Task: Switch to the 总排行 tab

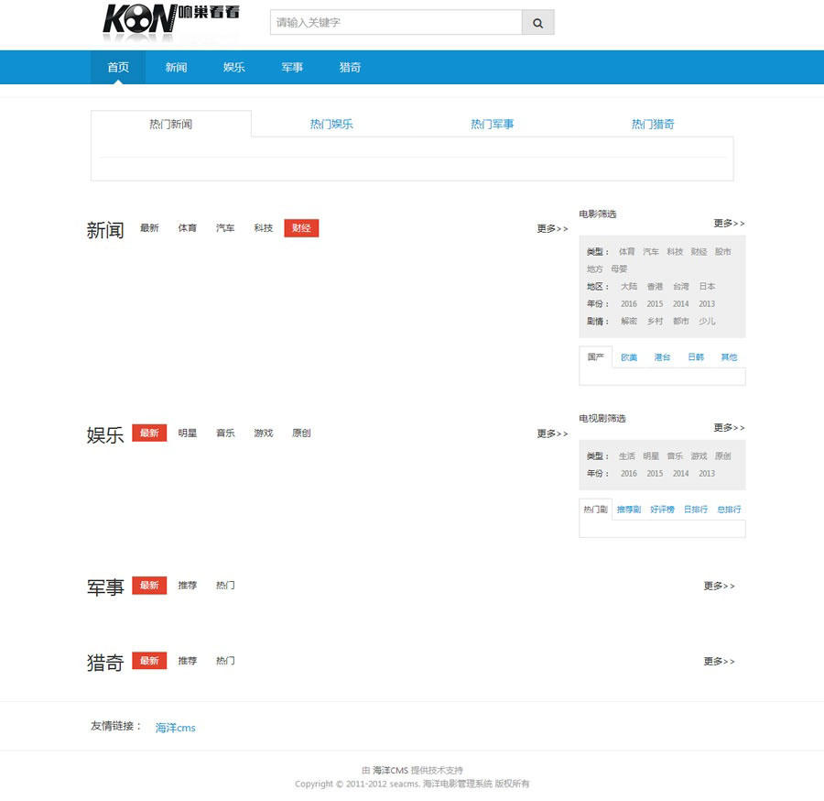Action: [x=729, y=510]
